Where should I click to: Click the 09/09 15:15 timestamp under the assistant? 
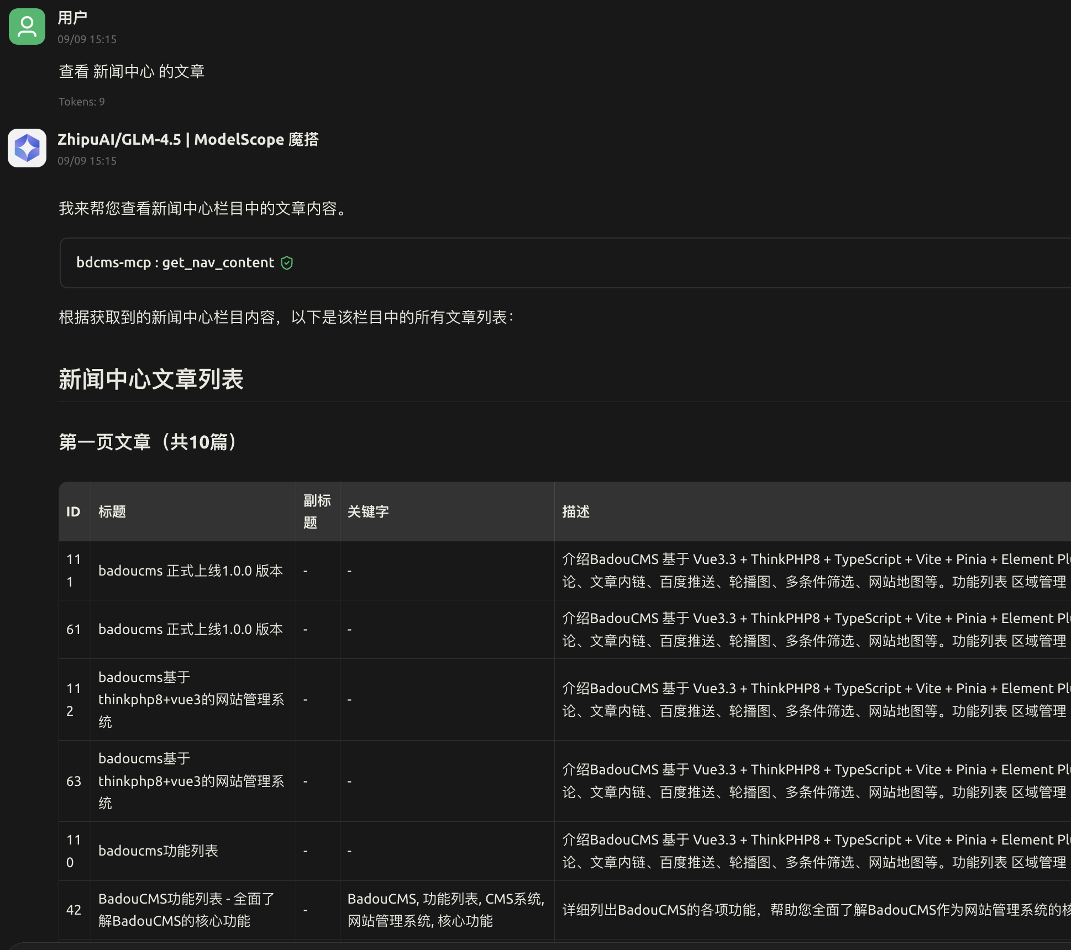(87, 161)
